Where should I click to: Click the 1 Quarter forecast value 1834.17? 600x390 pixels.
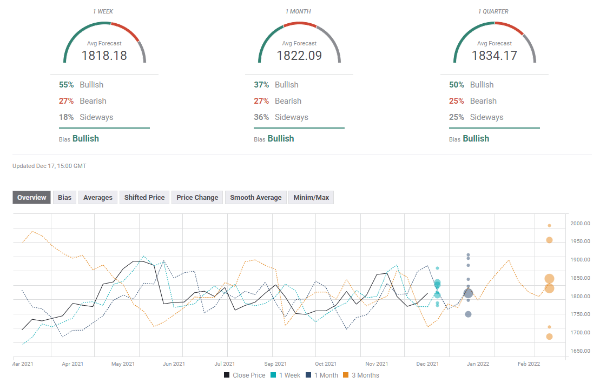click(x=494, y=55)
